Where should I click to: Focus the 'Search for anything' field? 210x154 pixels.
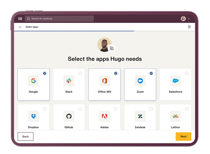59,19
